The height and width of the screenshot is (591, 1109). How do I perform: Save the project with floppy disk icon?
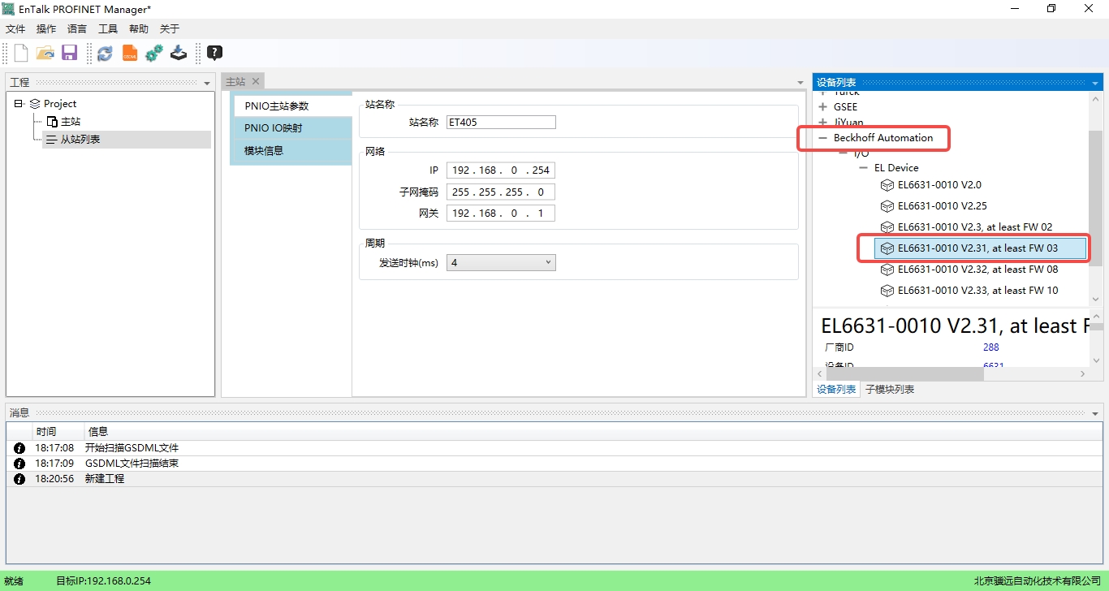[x=69, y=54]
